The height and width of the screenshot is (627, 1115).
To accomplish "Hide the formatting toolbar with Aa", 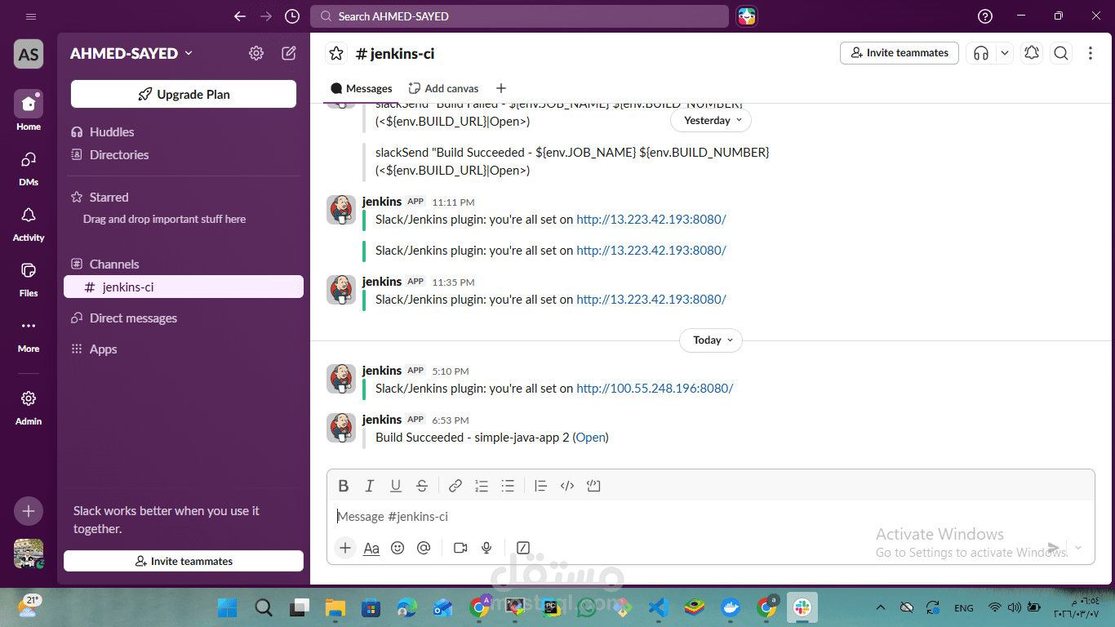I will tap(371, 548).
